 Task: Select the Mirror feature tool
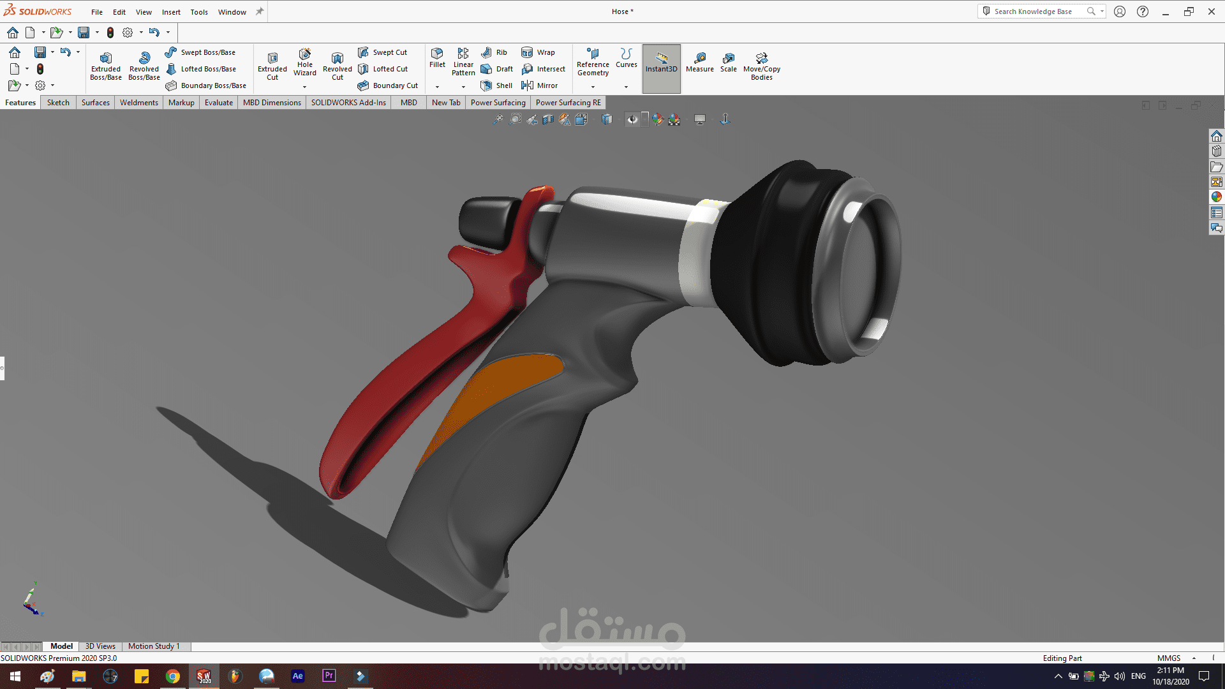pyautogui.click(x=540, y=85)
